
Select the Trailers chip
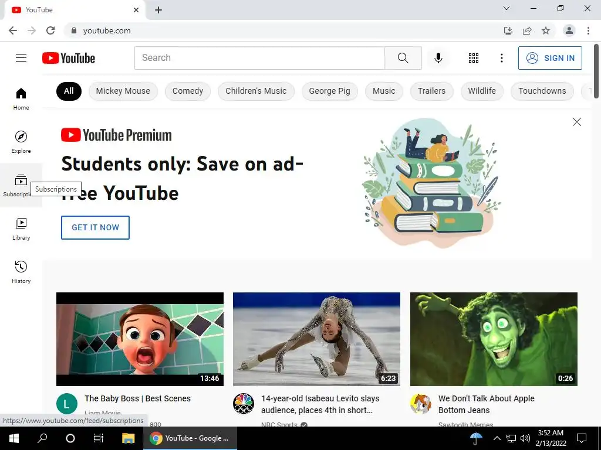[431, 91]
